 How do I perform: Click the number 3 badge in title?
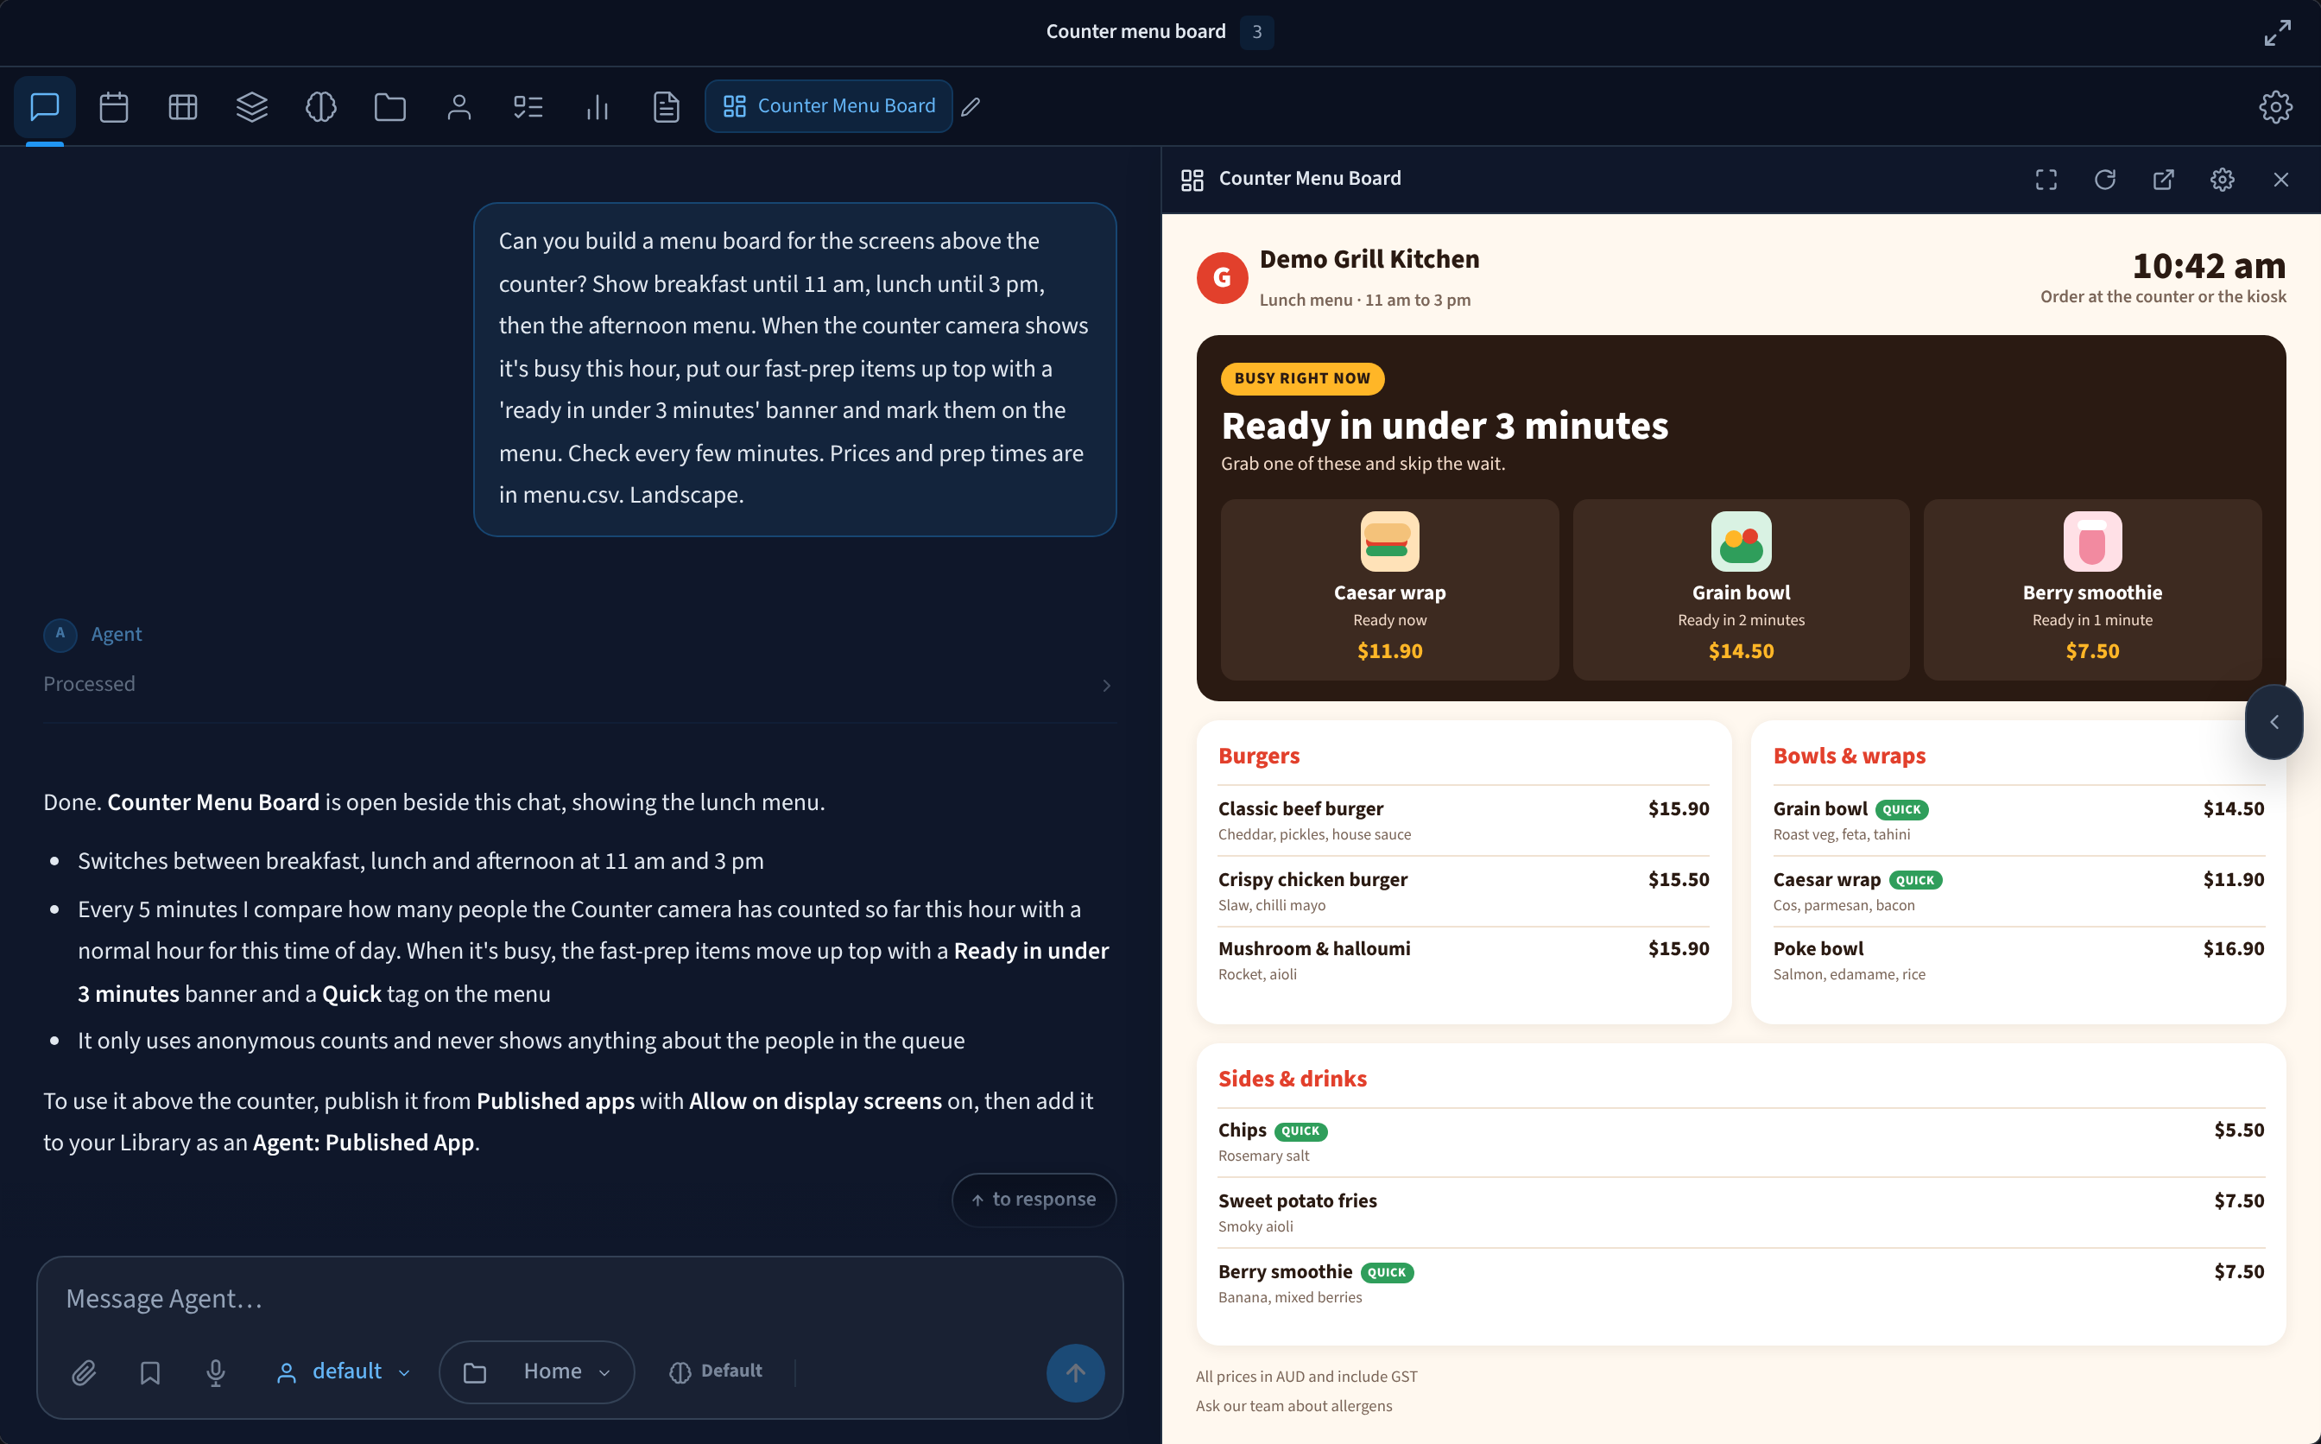coord(1256,33)
